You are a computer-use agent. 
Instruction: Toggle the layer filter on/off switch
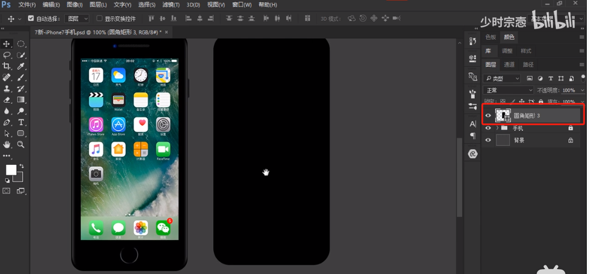[583, 78]
